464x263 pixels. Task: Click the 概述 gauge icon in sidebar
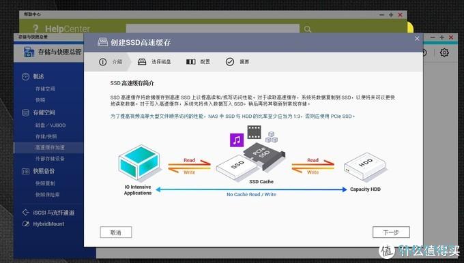pos(26,76)
